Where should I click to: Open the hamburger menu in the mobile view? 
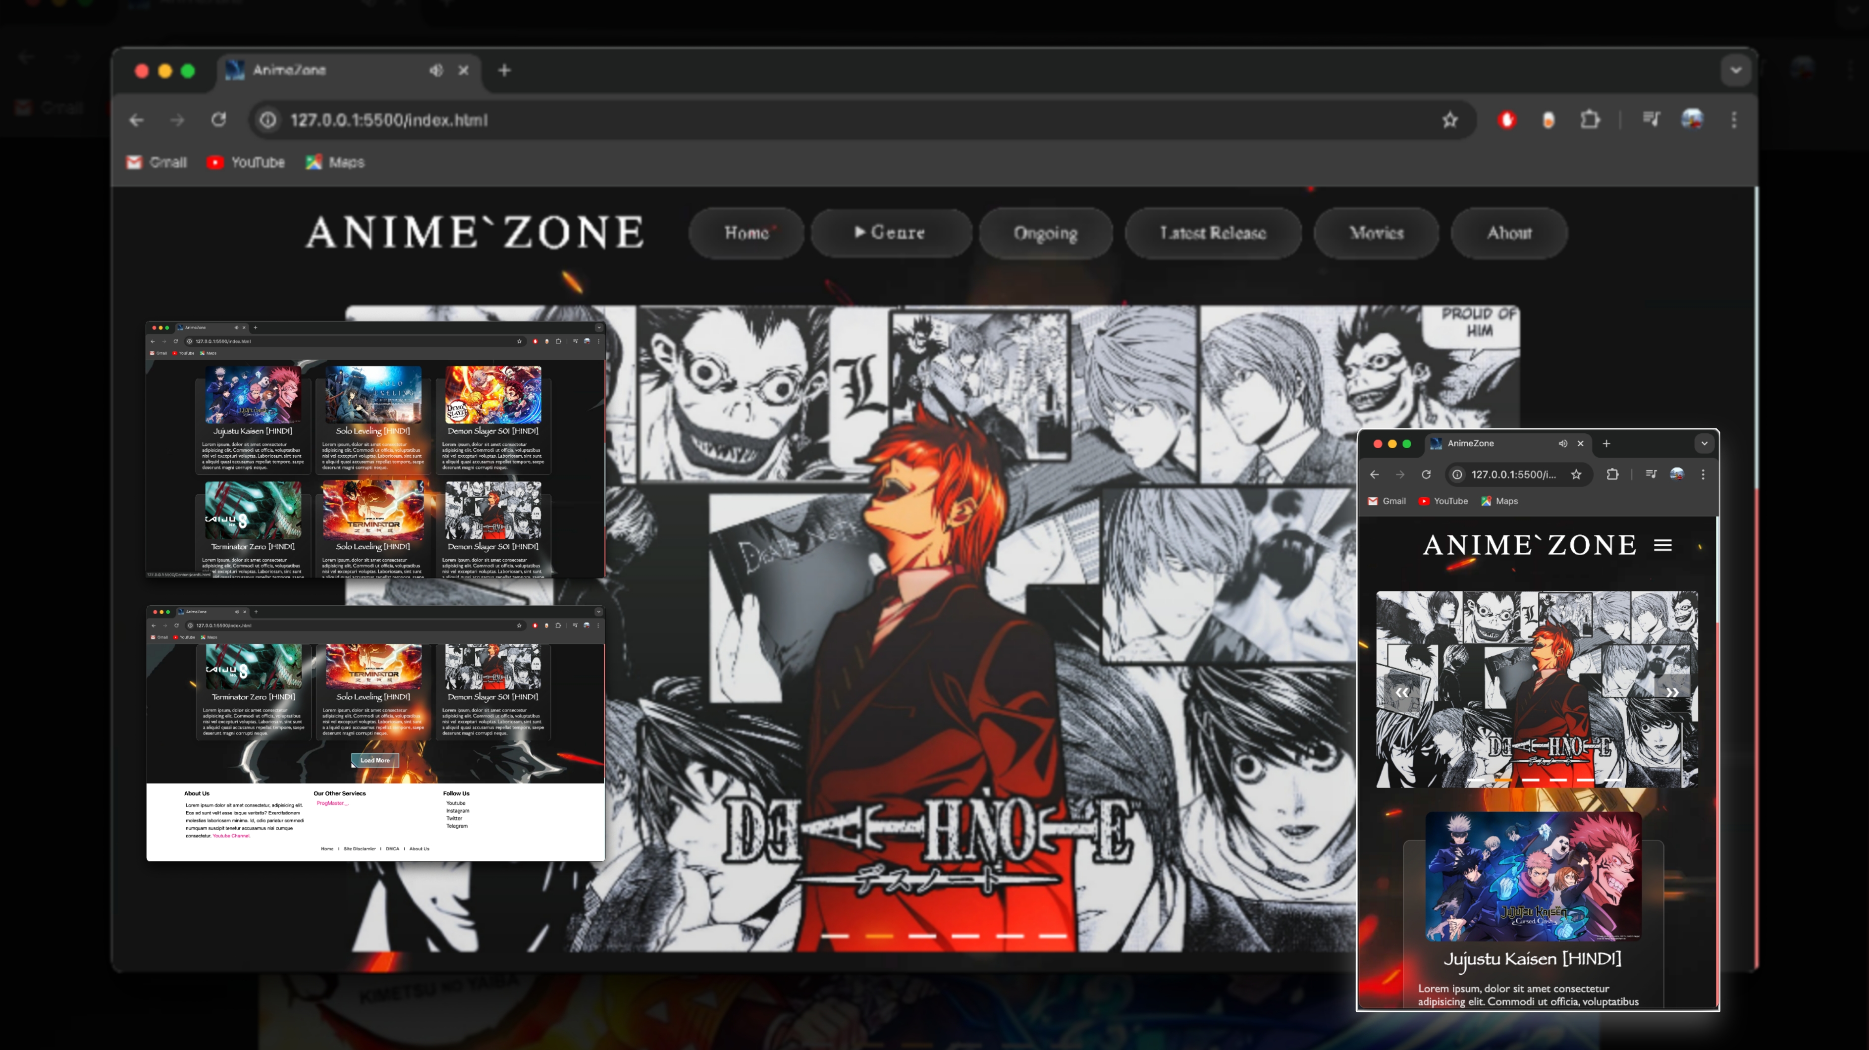click(1663, 545)
